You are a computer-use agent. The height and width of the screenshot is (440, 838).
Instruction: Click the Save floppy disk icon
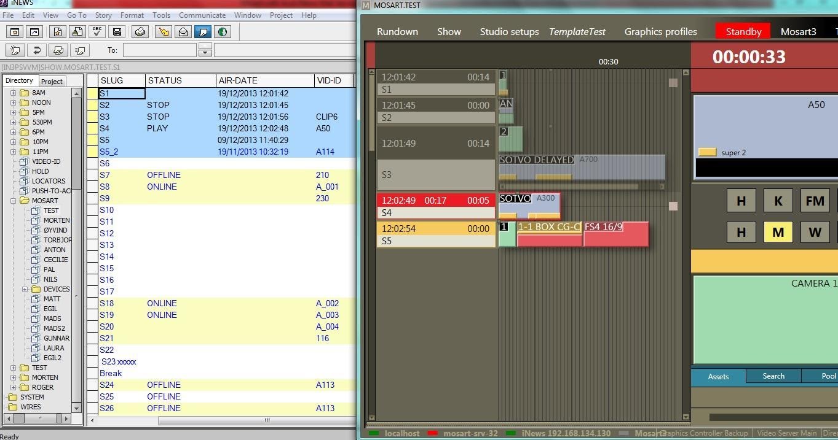coord(117,32)
